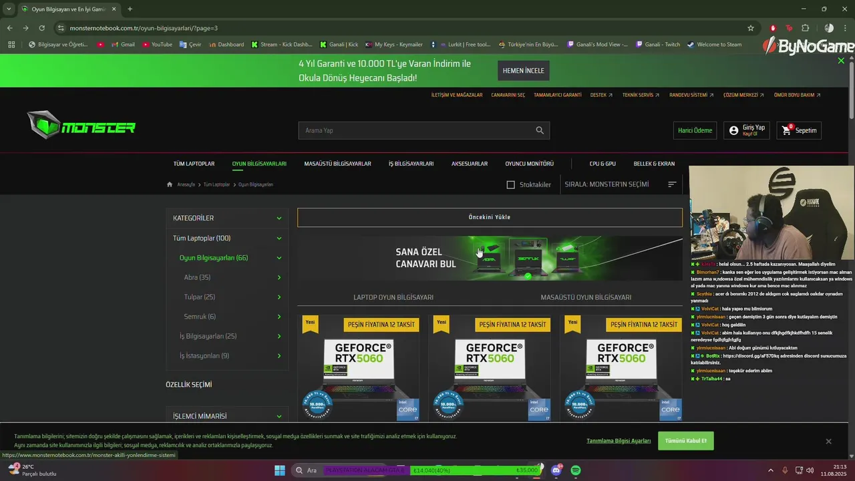The height and width of the screenshot is (481, 855).
Task: Expand İş Bilgisayarları (25) arrow
Action: pos(279,336)
